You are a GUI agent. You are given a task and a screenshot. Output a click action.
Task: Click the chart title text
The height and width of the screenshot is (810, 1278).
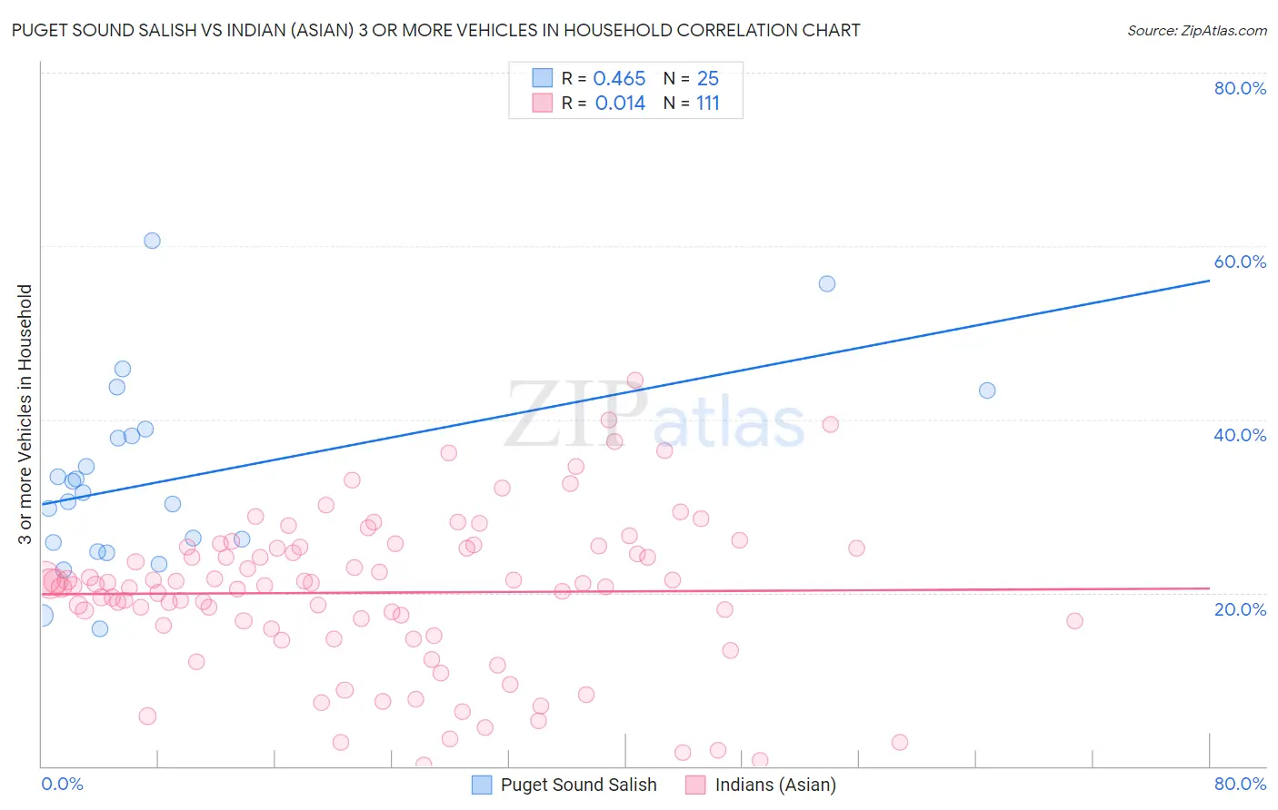coord(435,30)
